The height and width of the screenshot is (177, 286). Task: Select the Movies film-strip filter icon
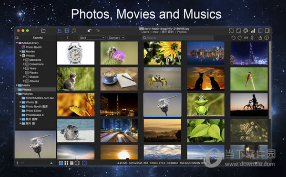67,30
